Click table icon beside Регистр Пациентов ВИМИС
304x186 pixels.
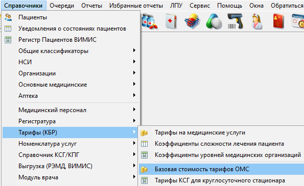point(8,40)
